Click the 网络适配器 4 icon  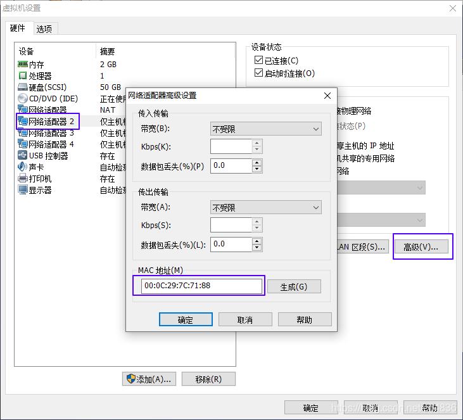click(x=22, y=144)
